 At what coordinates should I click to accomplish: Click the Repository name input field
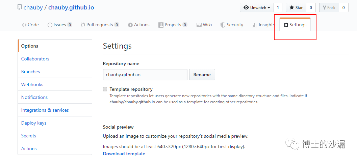point(145,75)
